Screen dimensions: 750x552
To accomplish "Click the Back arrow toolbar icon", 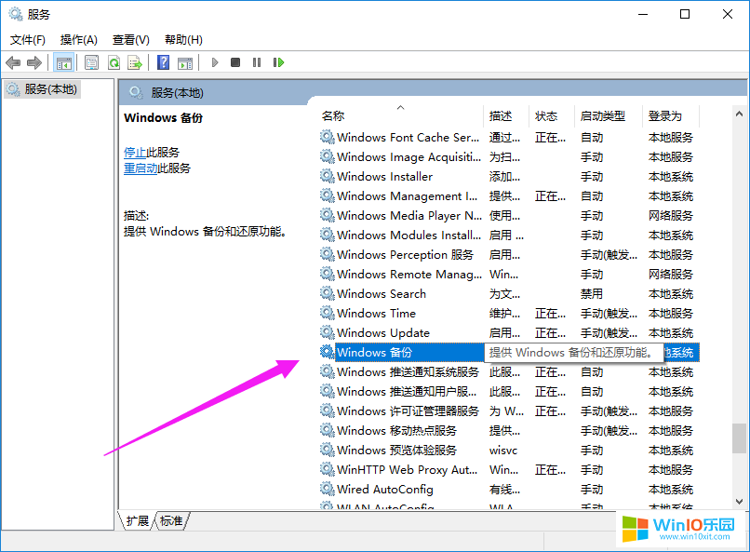I will pyautogui.click(x=13, y=62).
